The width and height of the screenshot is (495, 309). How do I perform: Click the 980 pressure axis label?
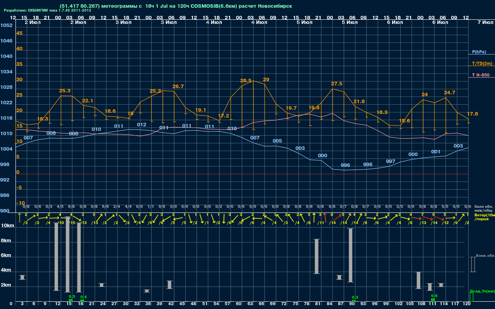tap(5, 211)
